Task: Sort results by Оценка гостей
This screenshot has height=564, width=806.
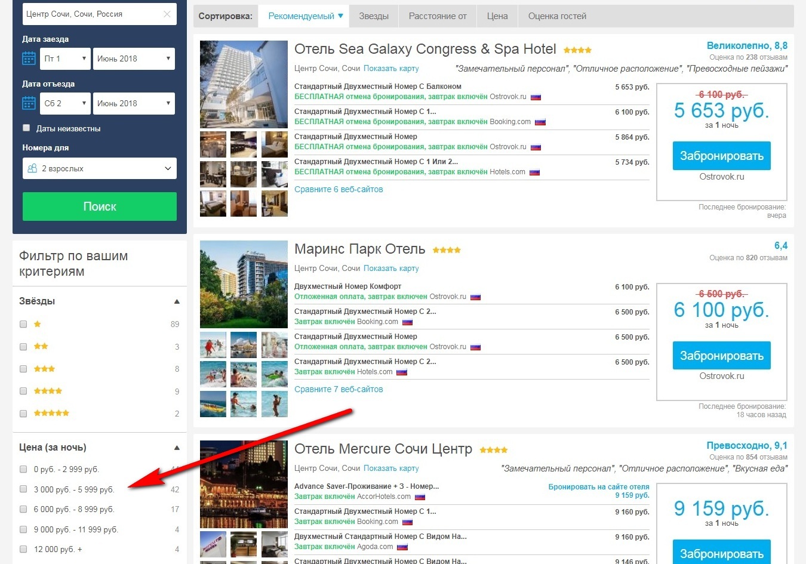Action: [557, 16]
